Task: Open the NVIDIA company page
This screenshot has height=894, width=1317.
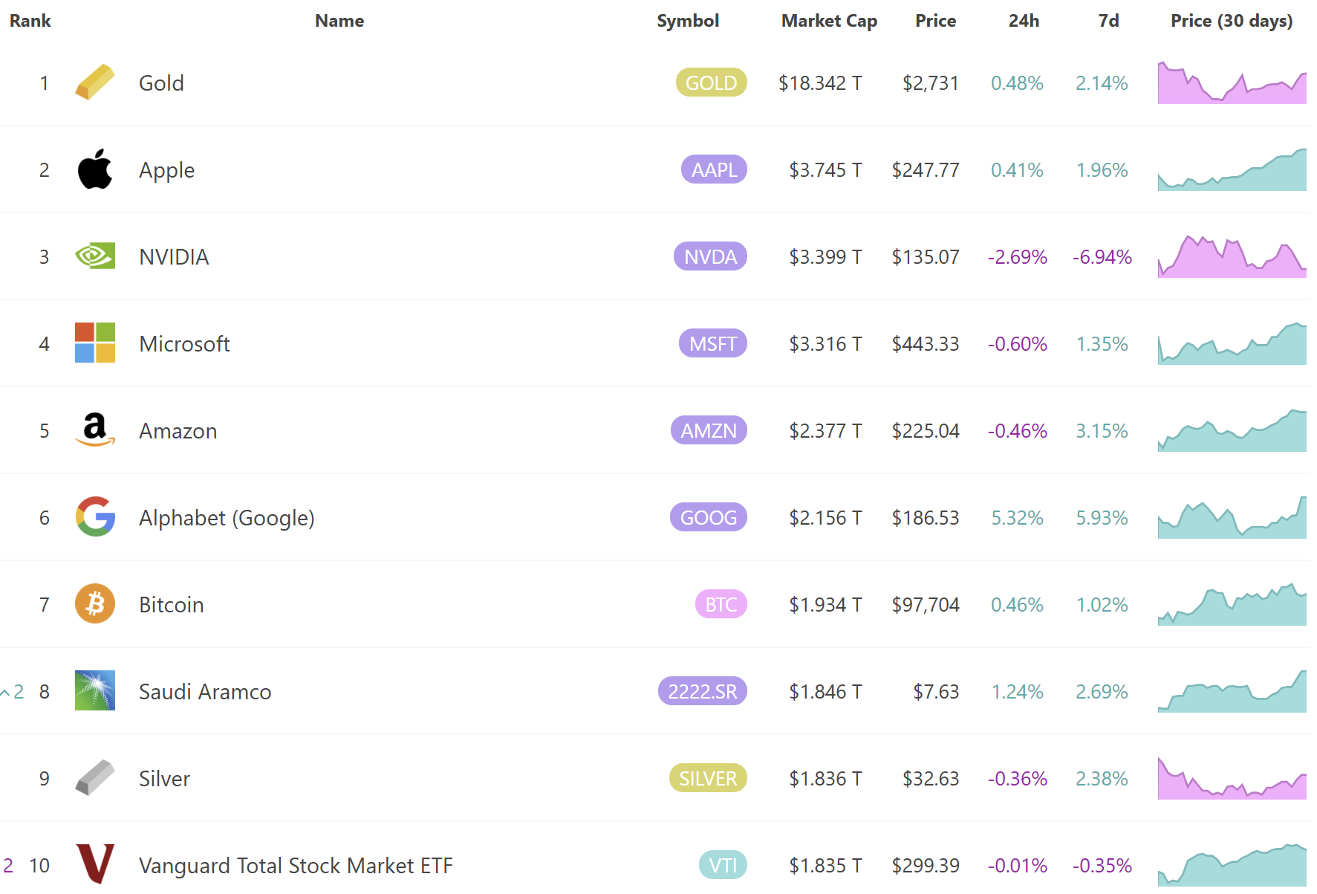Action: click(x=174, y=257)
